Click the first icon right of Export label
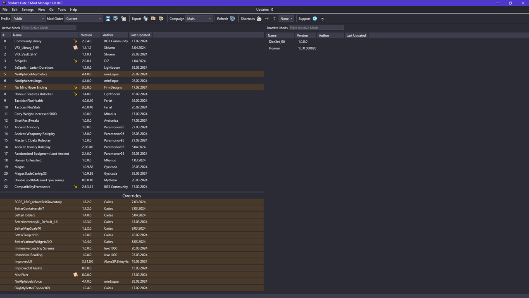529x298 pixels. 145,19
